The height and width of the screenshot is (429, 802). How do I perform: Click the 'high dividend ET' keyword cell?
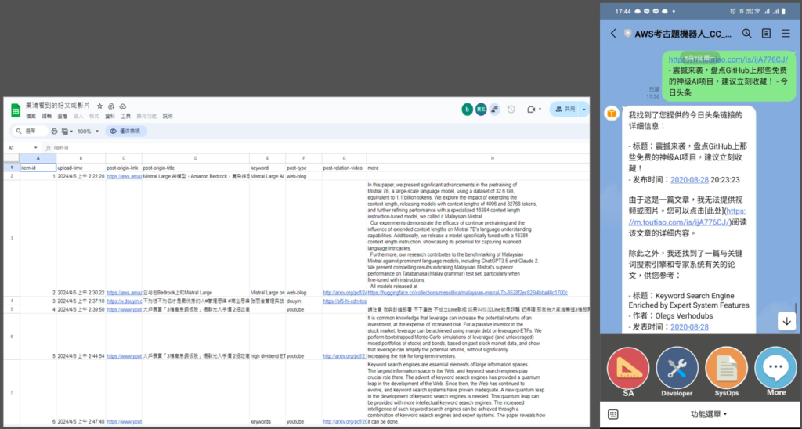point(268,356)
